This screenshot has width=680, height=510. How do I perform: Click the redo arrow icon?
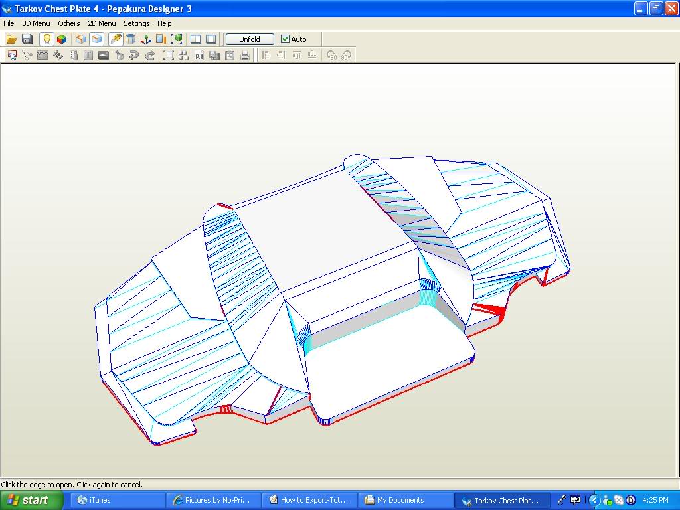pyautogui.click(x=149, y=56)
